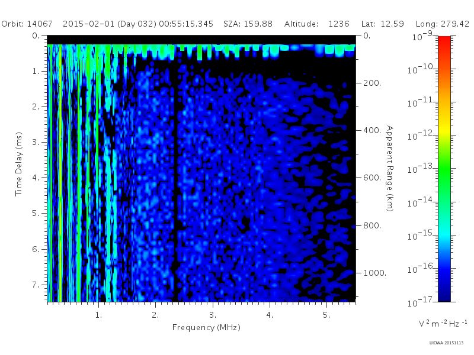Click the black vertical gap near 2.3 MHz

point(175,181)
